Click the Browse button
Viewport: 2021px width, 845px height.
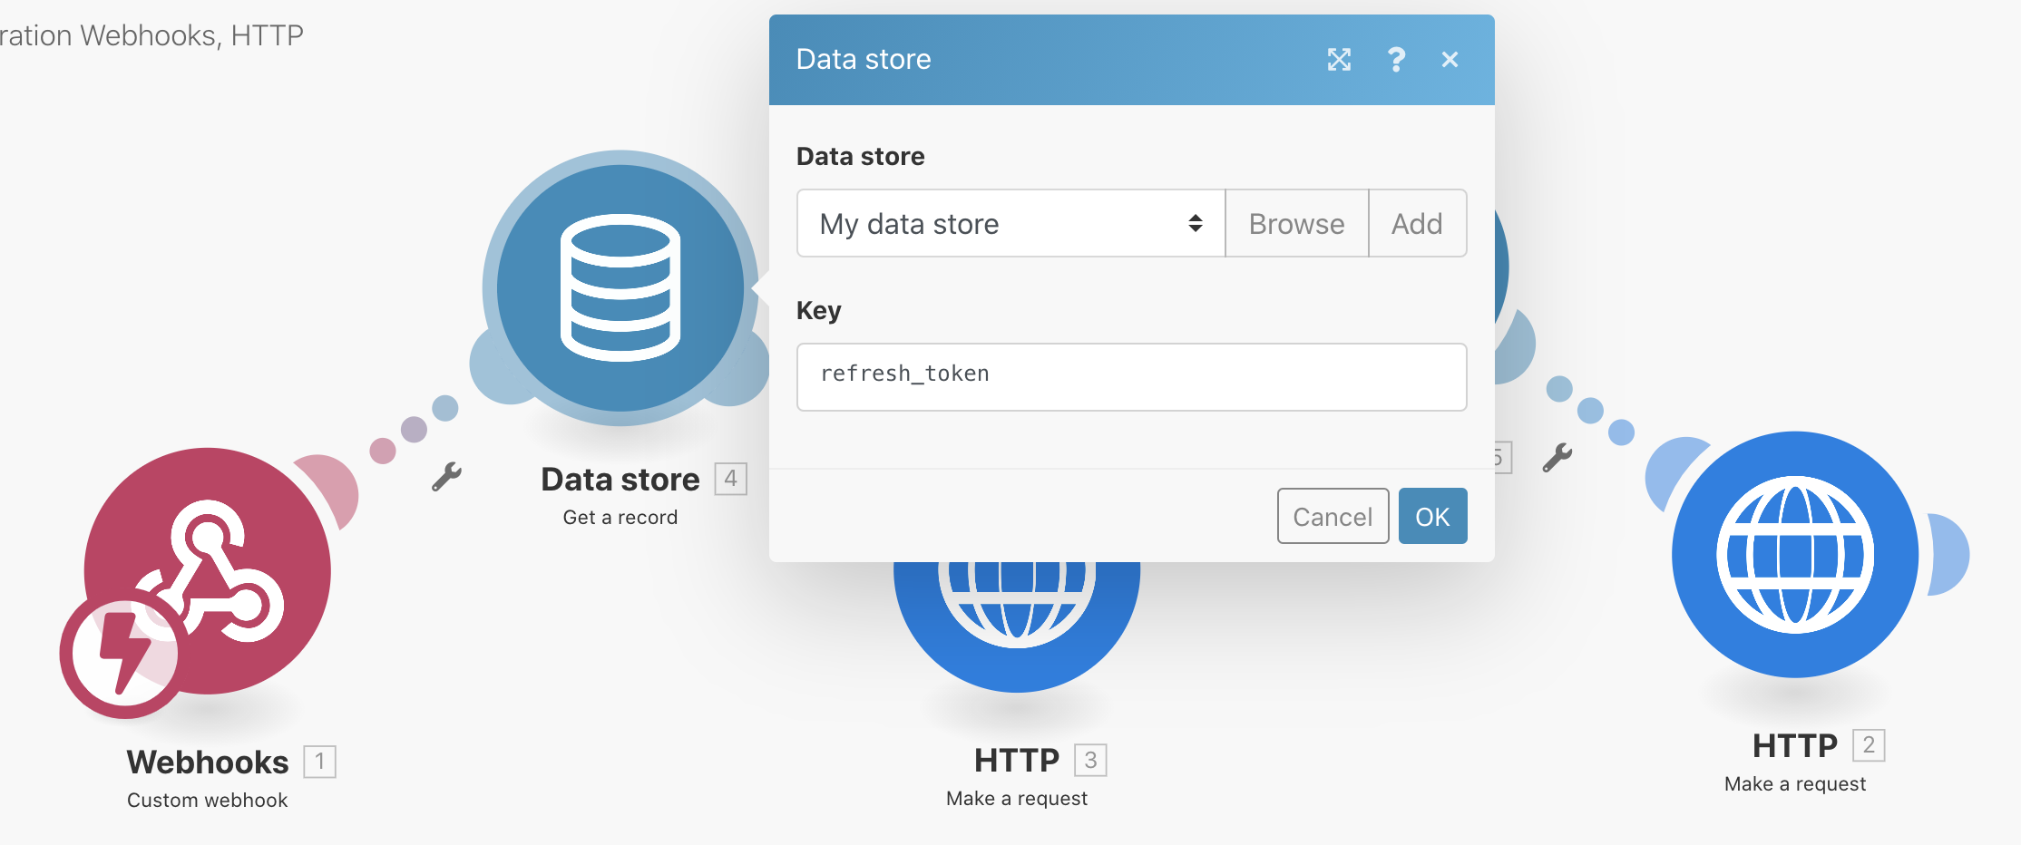coord(1296,223)
